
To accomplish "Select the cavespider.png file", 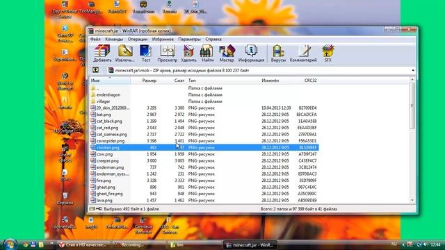I will [204, 141].
